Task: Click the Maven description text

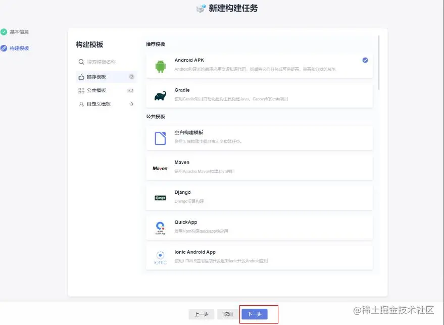Action: pyautogui.click(x=205, y=172)
